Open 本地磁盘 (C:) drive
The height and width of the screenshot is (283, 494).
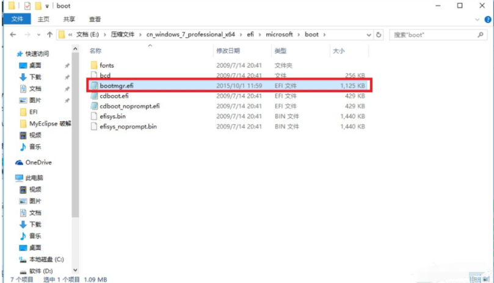(46, 259)
